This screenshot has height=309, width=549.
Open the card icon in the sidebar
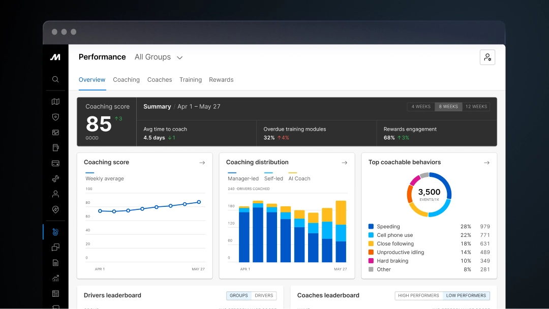pos(55,163)
